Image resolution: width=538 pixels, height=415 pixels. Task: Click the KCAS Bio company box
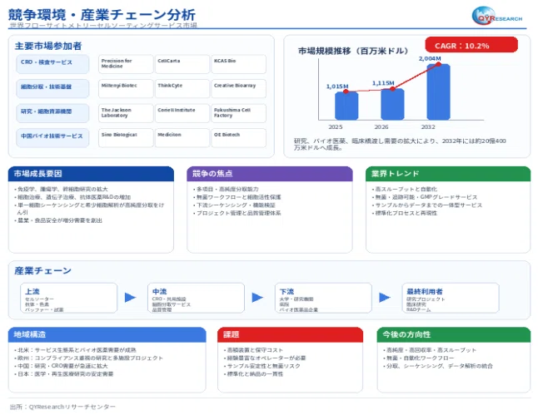pos(238,64)
